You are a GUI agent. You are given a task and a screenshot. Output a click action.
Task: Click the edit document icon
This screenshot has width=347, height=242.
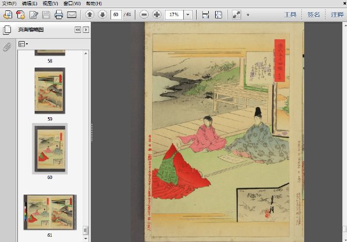point(34,15)
